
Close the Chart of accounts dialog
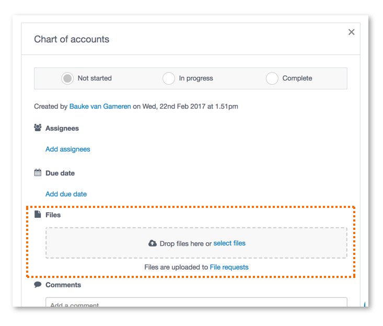[x=351, y=32]
